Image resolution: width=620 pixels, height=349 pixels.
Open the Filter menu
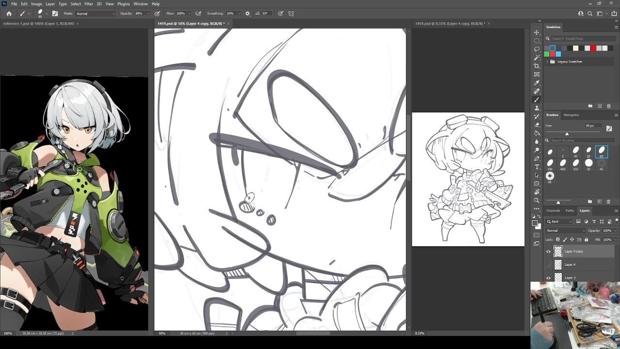coord(89,4)
